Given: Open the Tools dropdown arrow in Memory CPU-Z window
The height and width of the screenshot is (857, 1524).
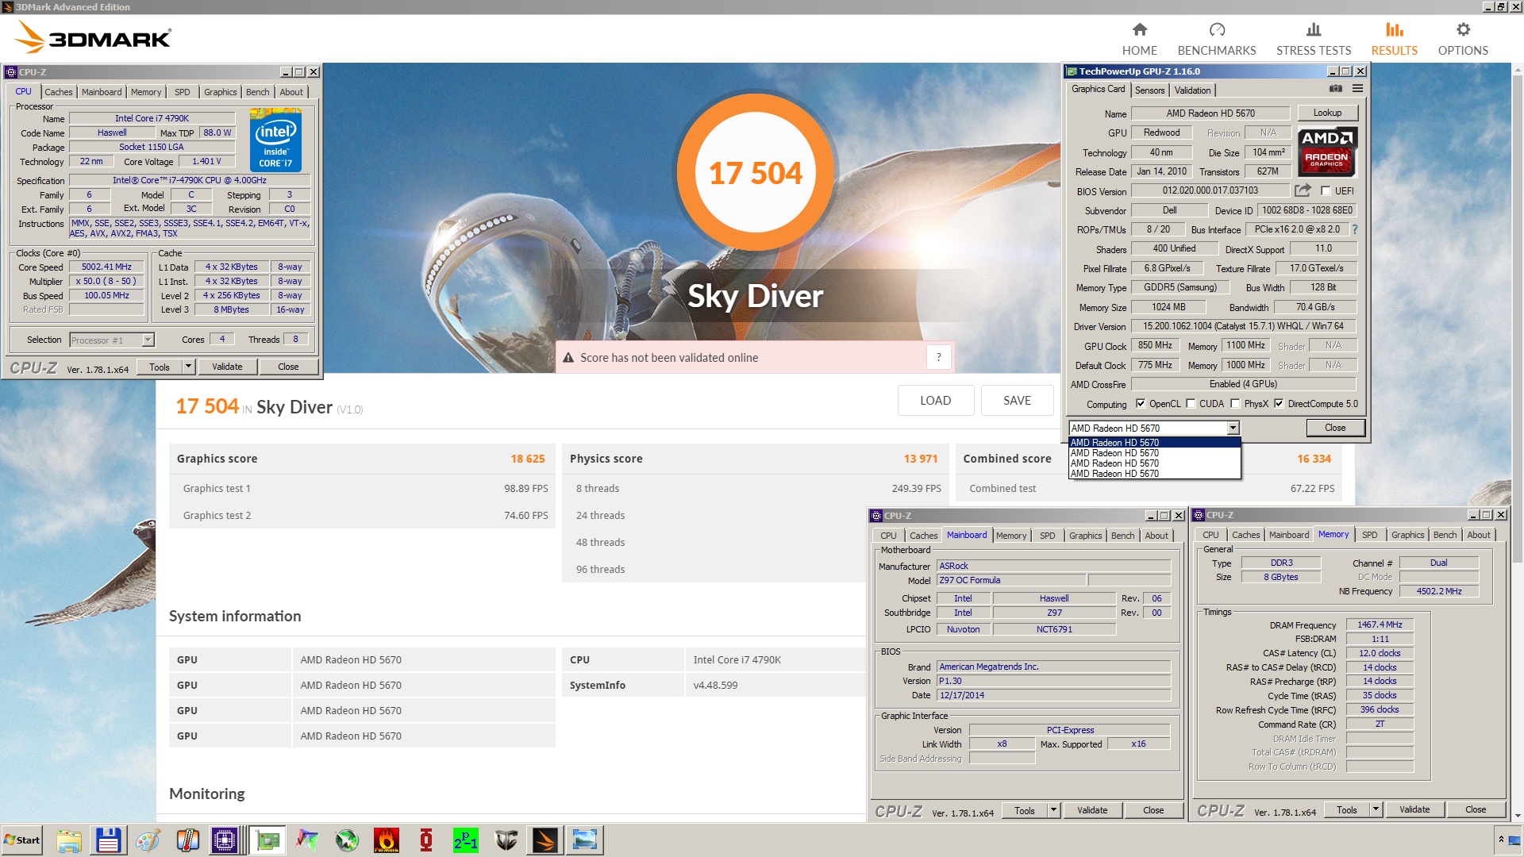Looking at the screenshot, I should point(1376,809).
